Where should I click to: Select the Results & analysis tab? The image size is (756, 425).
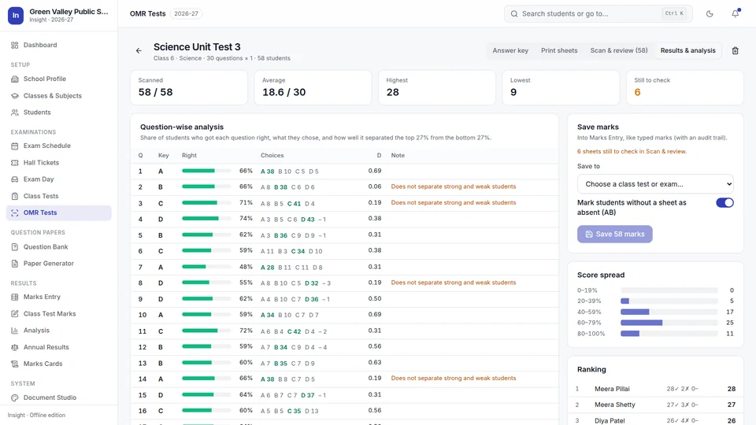pos(687,50)
